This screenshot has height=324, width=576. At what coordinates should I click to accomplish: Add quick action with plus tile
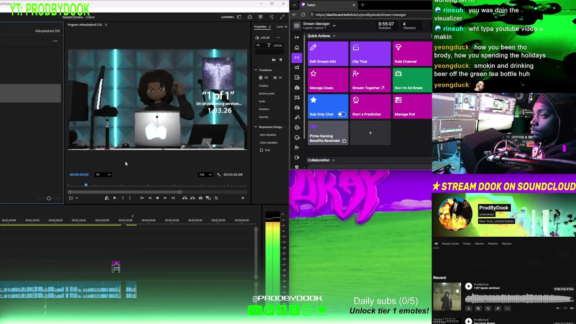click(x=370, y=133)
